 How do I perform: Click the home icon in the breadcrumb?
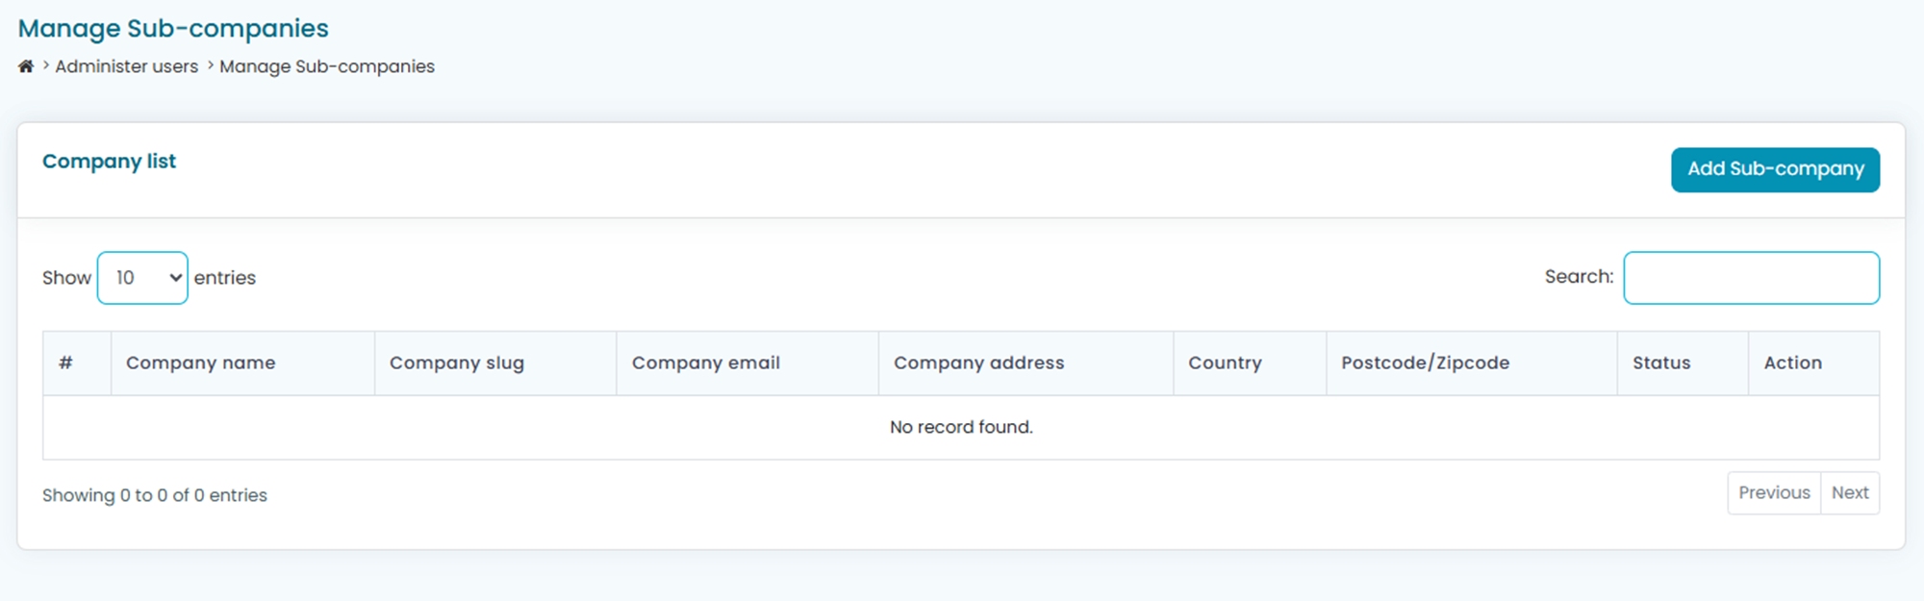pyautogui.click(x=26, y=66)
